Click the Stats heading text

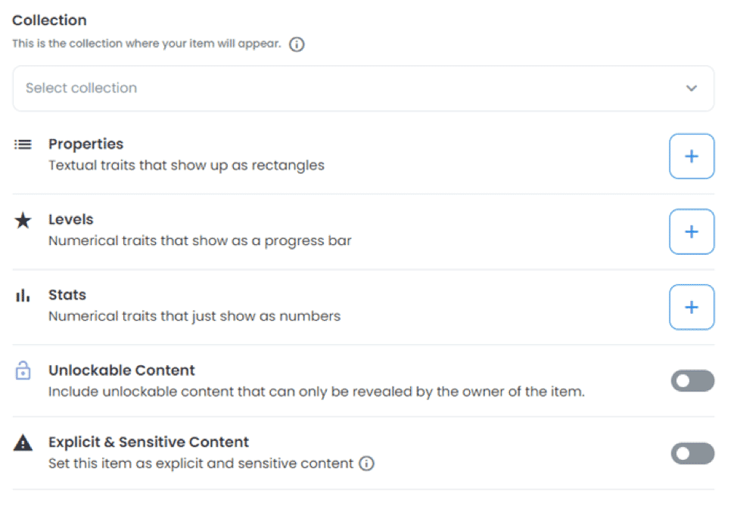[x=67, y=295]
